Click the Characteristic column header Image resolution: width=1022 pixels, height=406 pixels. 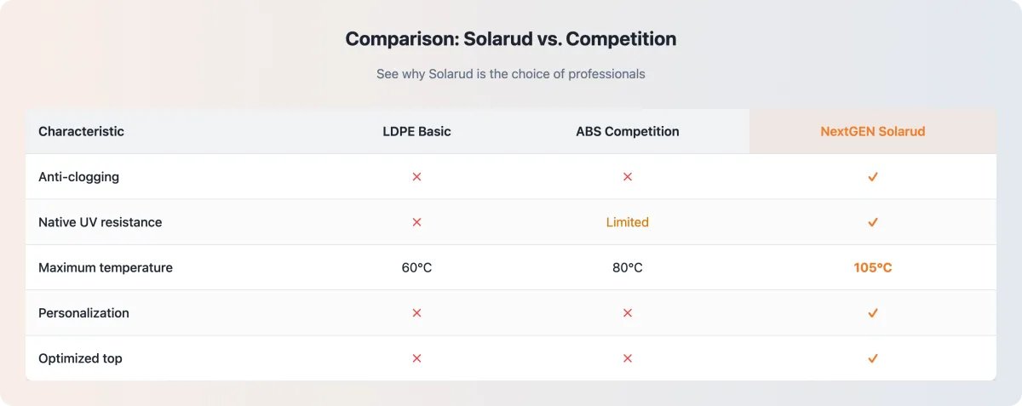pos(81,131)
